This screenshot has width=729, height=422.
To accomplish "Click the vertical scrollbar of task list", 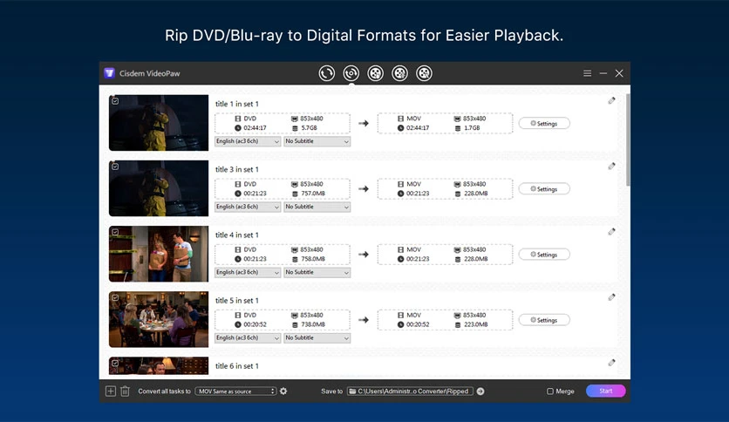I will click(x=628, y=140).
